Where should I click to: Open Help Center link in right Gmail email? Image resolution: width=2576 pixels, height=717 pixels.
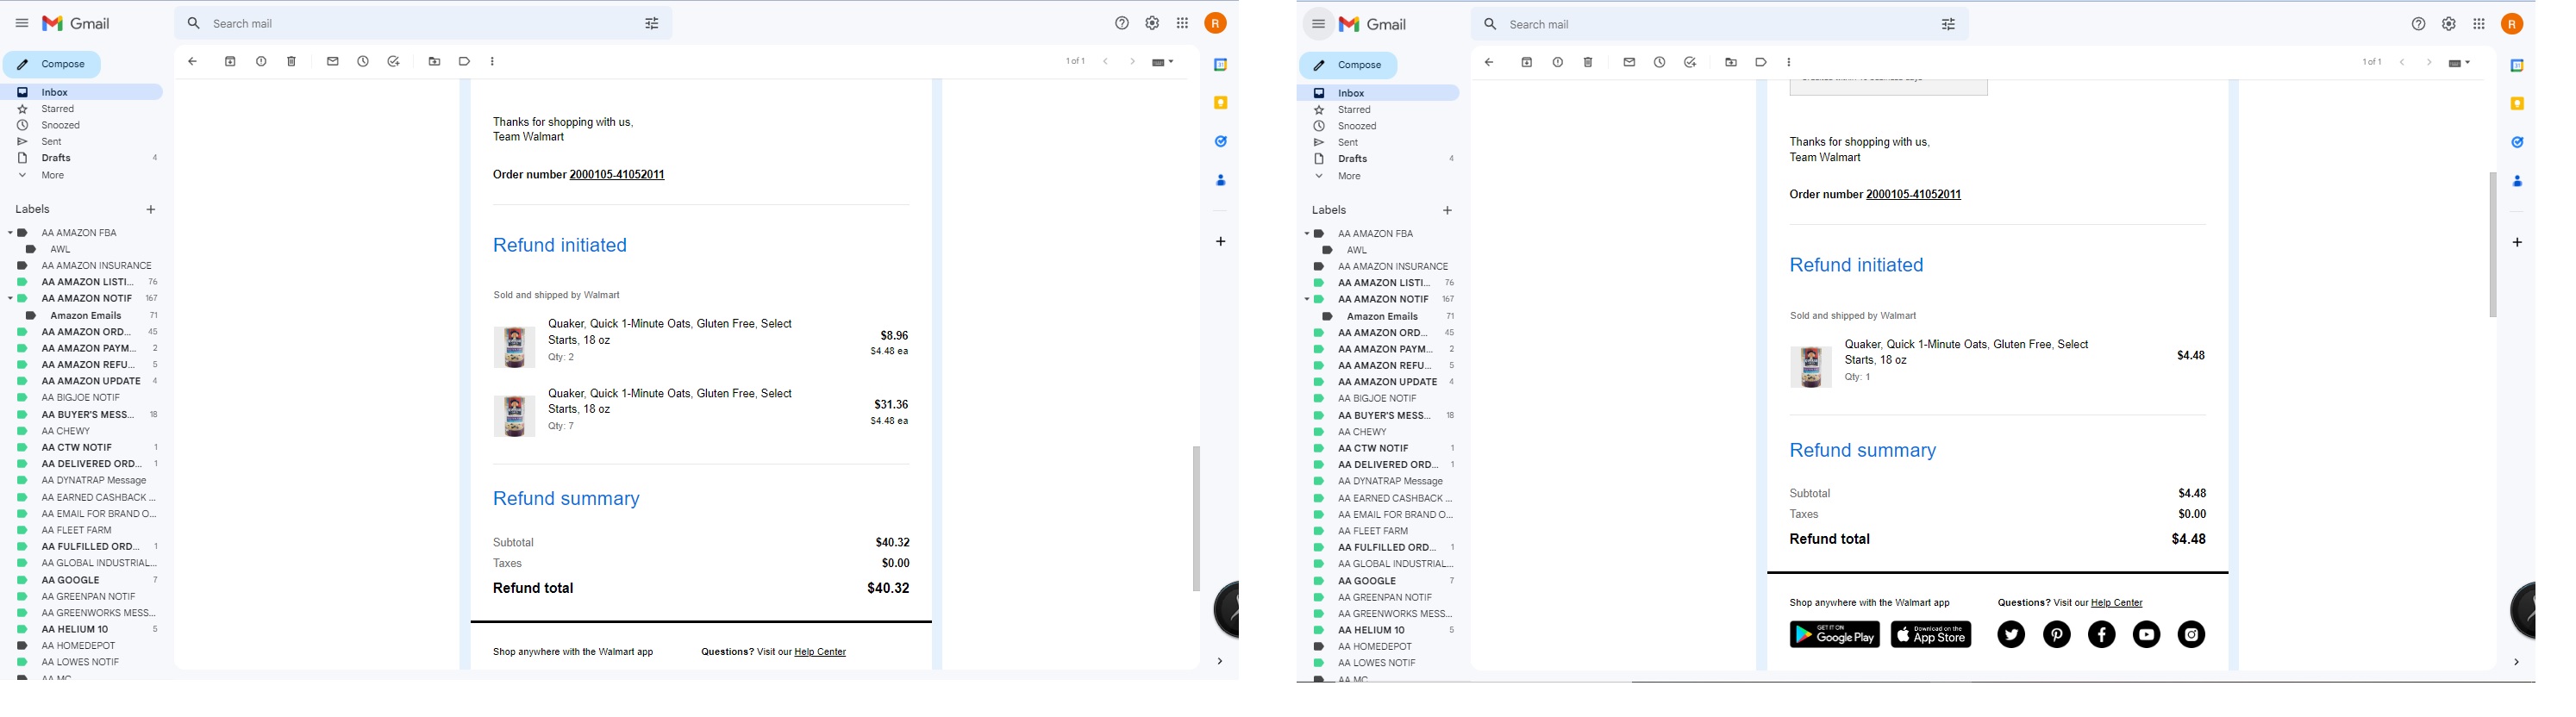coord(2117,603)
